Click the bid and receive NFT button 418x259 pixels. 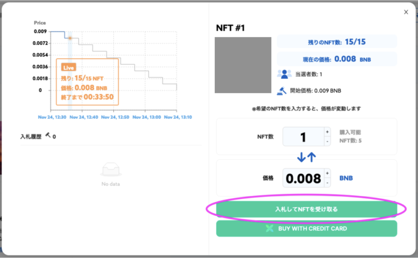306,209
